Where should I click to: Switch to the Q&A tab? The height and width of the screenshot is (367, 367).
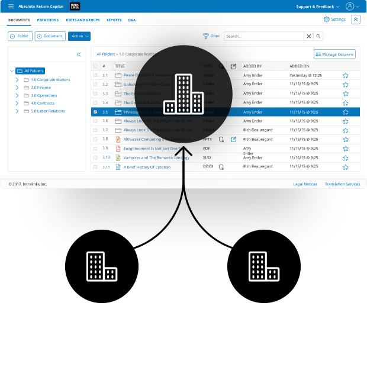[x=132, y=20]
